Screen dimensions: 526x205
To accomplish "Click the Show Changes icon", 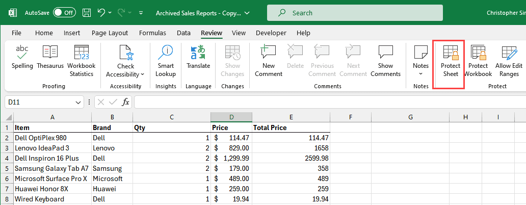I will tap(232, 53).
